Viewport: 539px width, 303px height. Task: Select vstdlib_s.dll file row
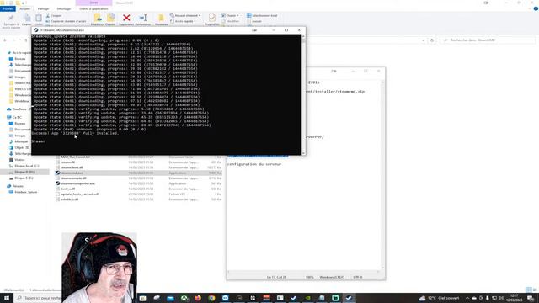(x=138, y=199)
